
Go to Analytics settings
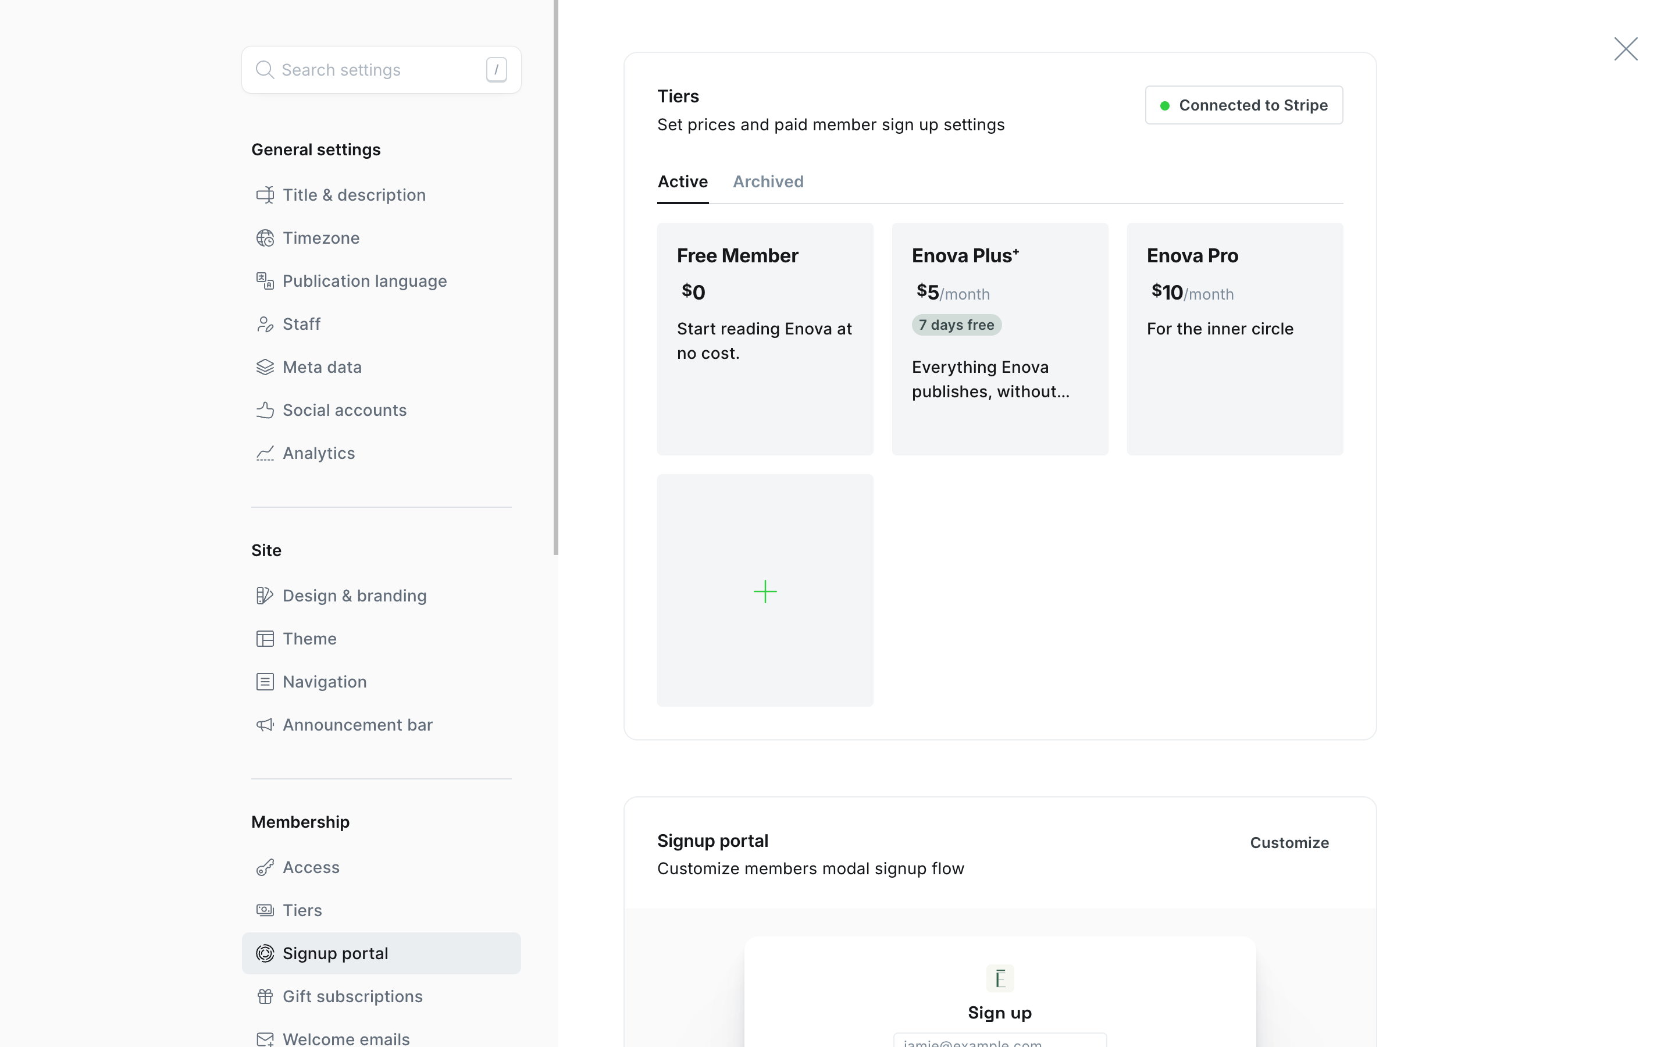[x=382, y=453]
